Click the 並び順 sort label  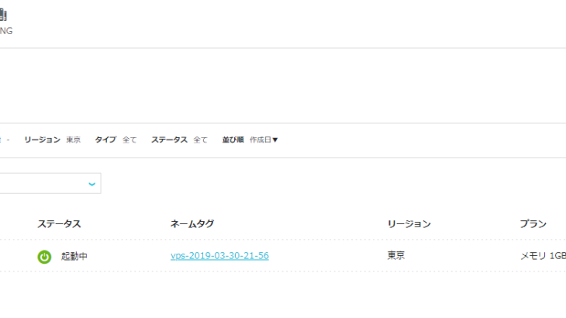pyautogui.click(x=233, y=140)
